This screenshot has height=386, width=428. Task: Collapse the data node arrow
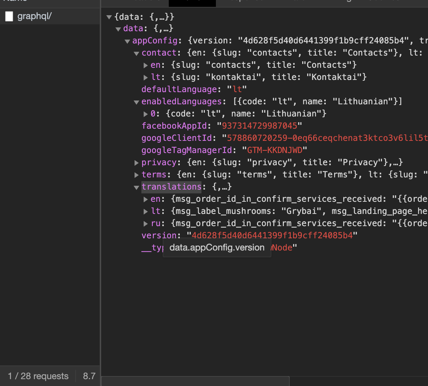click(x=118, y=29)
